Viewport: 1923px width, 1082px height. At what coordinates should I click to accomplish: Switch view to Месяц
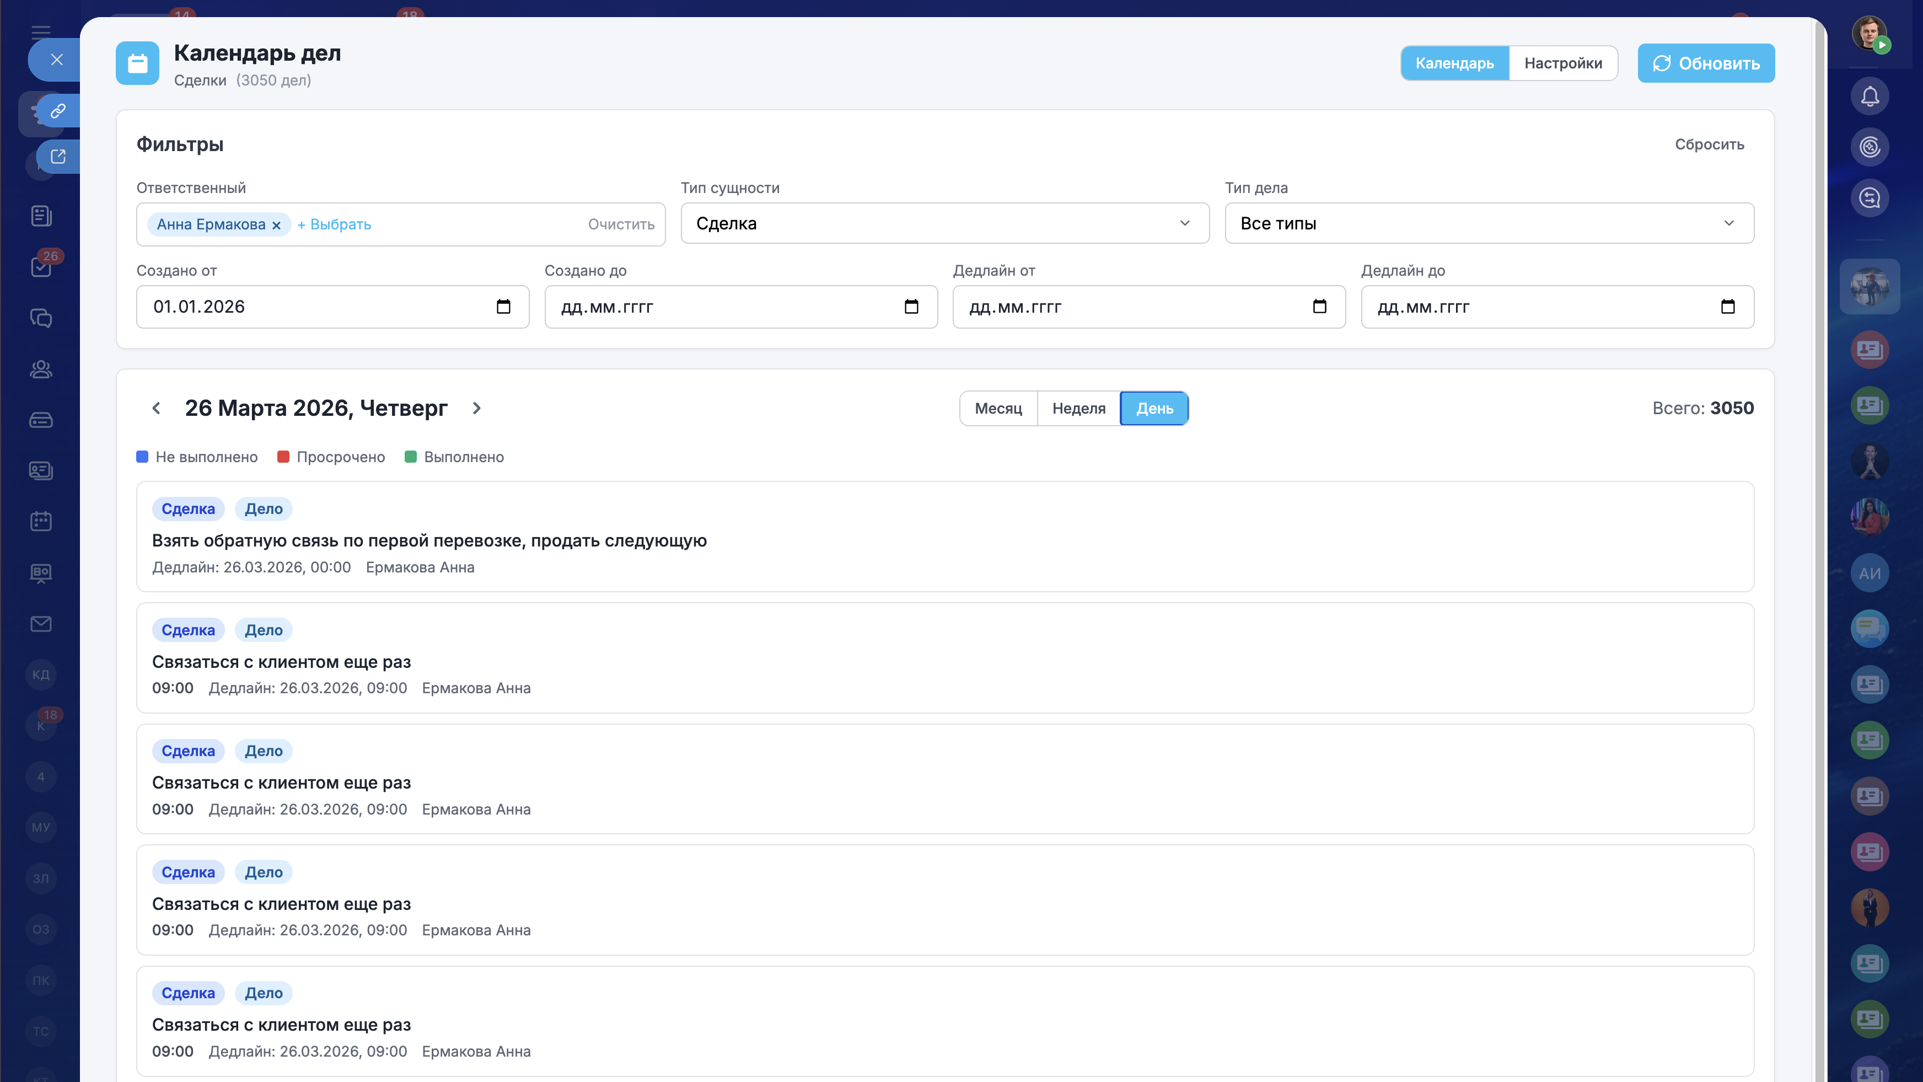click(998, 409)
